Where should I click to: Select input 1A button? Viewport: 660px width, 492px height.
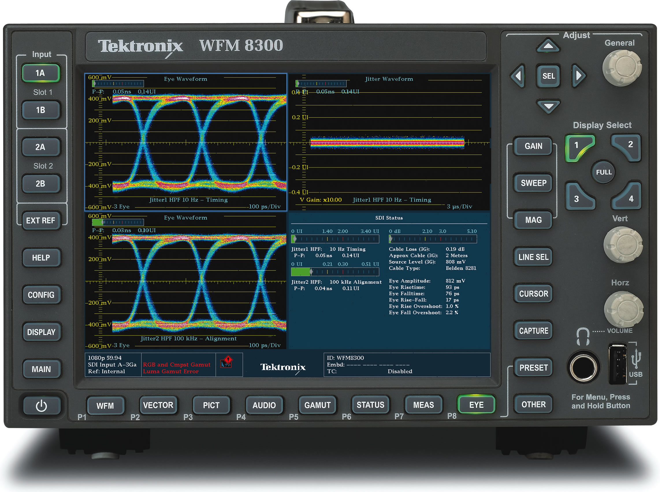pyautogui.click(x=40, y=73)
